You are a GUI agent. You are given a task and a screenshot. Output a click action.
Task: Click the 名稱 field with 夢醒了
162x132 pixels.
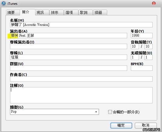tap(81, 25)
